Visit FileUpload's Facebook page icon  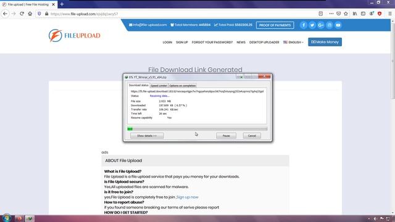pos(304,25)
